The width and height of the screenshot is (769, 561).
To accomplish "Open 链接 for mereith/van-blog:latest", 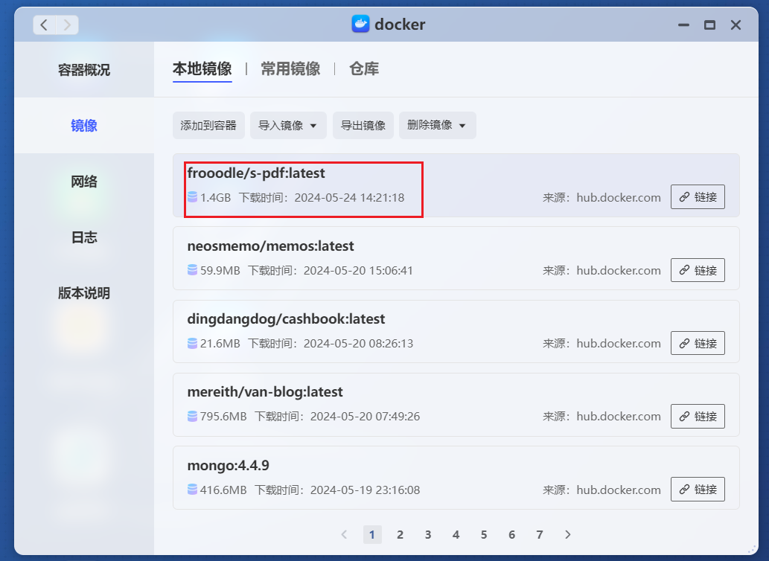I will coord(698,416).
